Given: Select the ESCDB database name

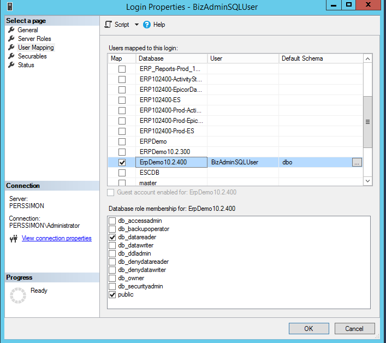Looking at the screenshot, I should (150, 173).
